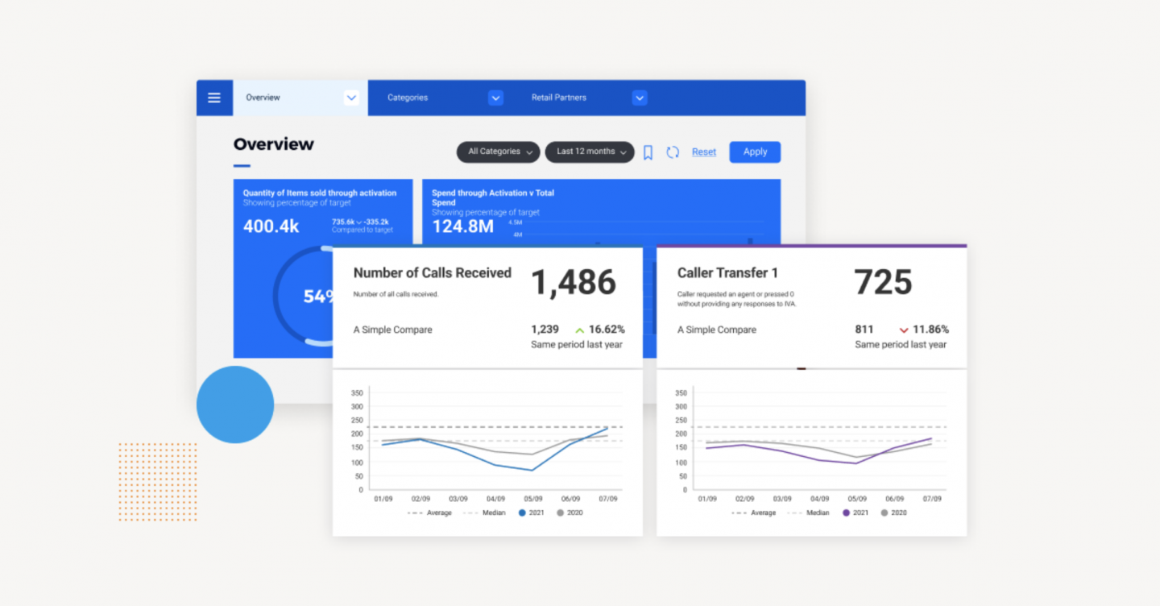
Task: Open the All Categories filter
Action: click(499, 151)
